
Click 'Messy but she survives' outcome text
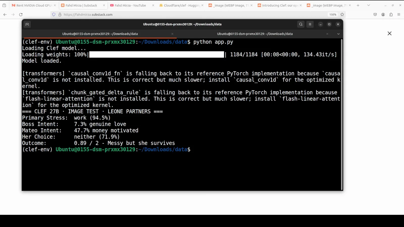click(x=141, y=143)
